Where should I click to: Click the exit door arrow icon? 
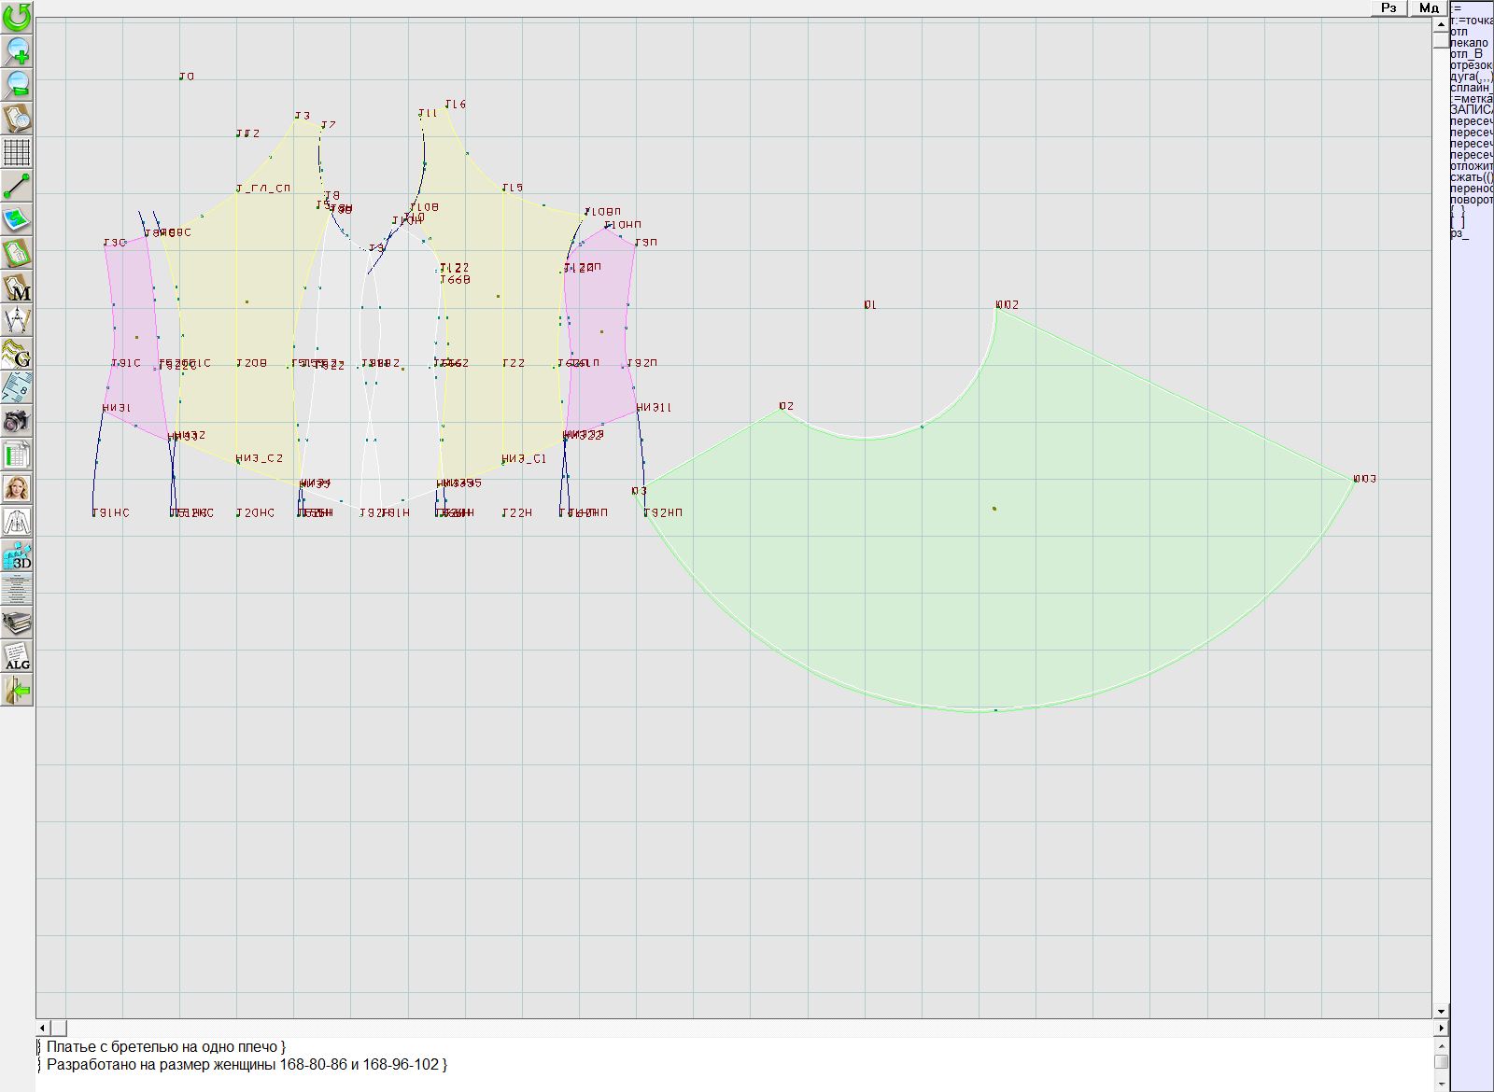(17, 691)
